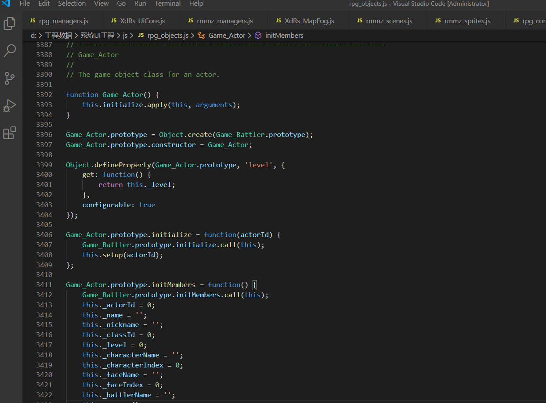This screenshot has width=546, height=403.
Task: Click line number 3399 in the gutter
Action: 44,165
